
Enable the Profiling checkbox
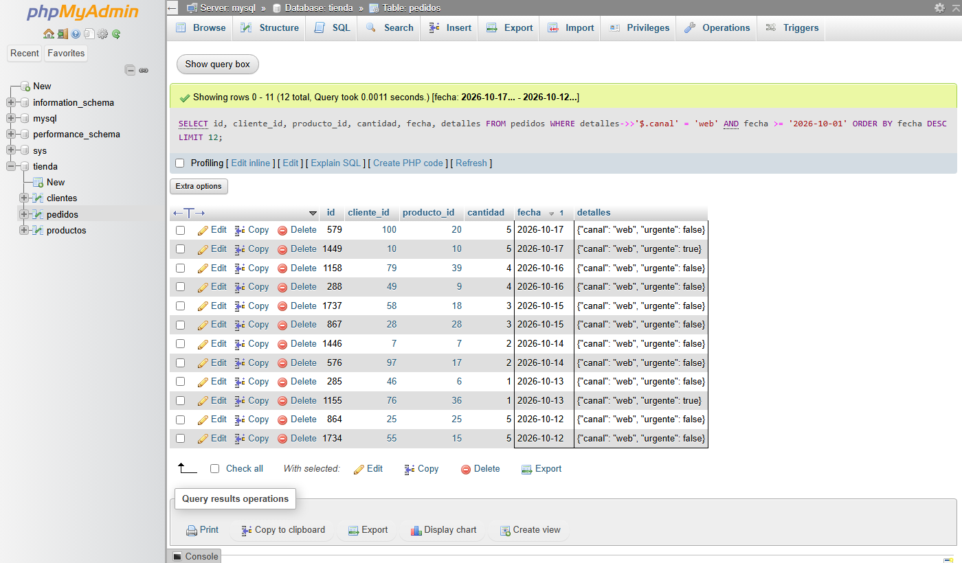(x=180, y=163)
